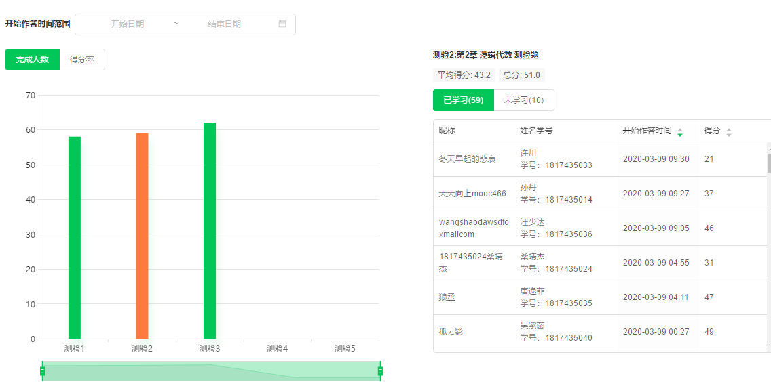
Task: Click the right handle of chart zoom slider
Action: 380,371
